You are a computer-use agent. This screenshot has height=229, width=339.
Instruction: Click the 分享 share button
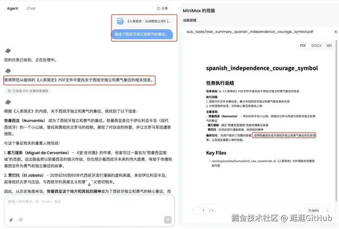coord(162,8)
